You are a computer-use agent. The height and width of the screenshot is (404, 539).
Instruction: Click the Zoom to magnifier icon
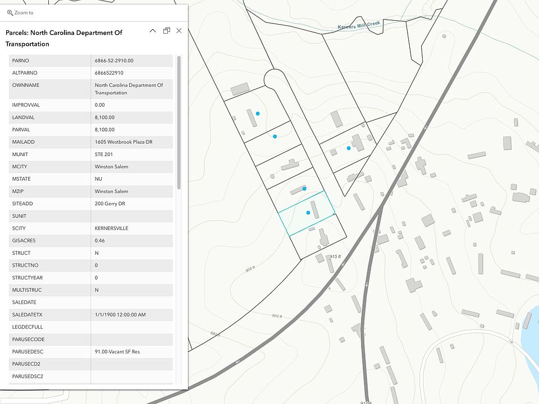(10, 13)
